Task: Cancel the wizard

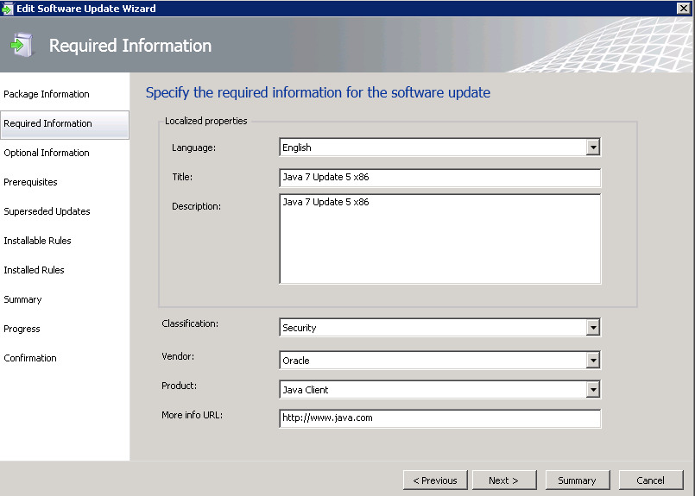Action: 651,480
